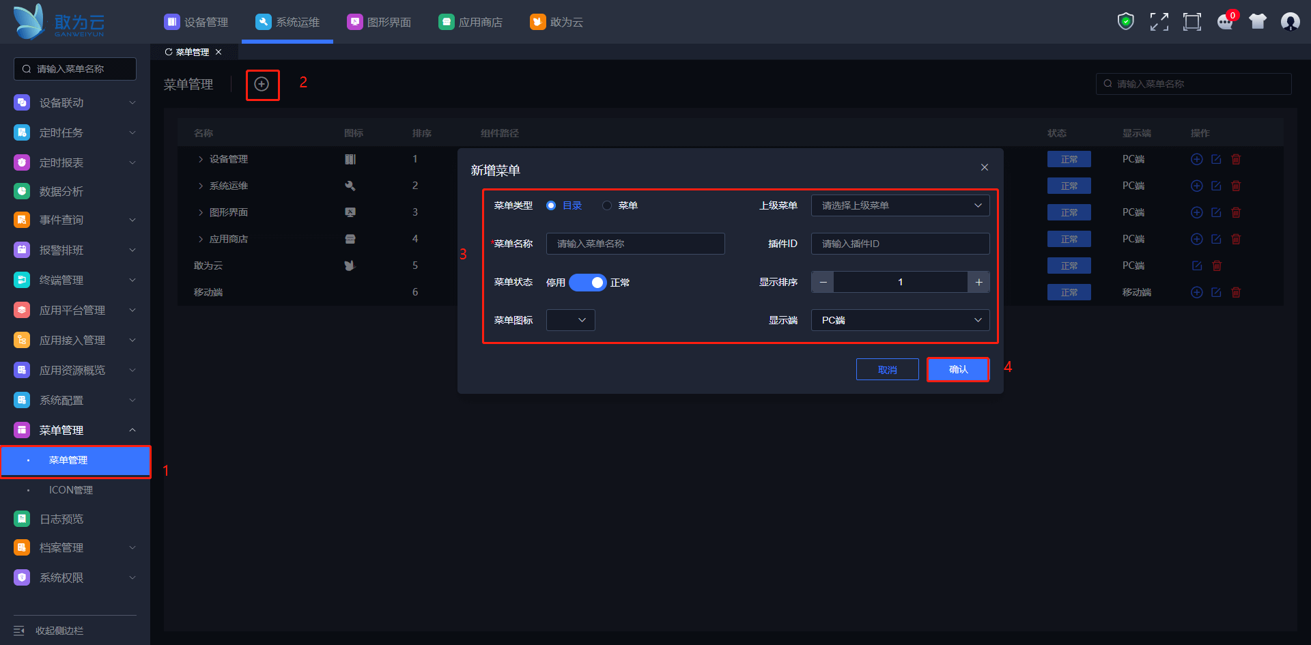Viewport: 1311px width, 645px height.
Task: Edit the 移动端 menu row
Action: [1216, 292]
